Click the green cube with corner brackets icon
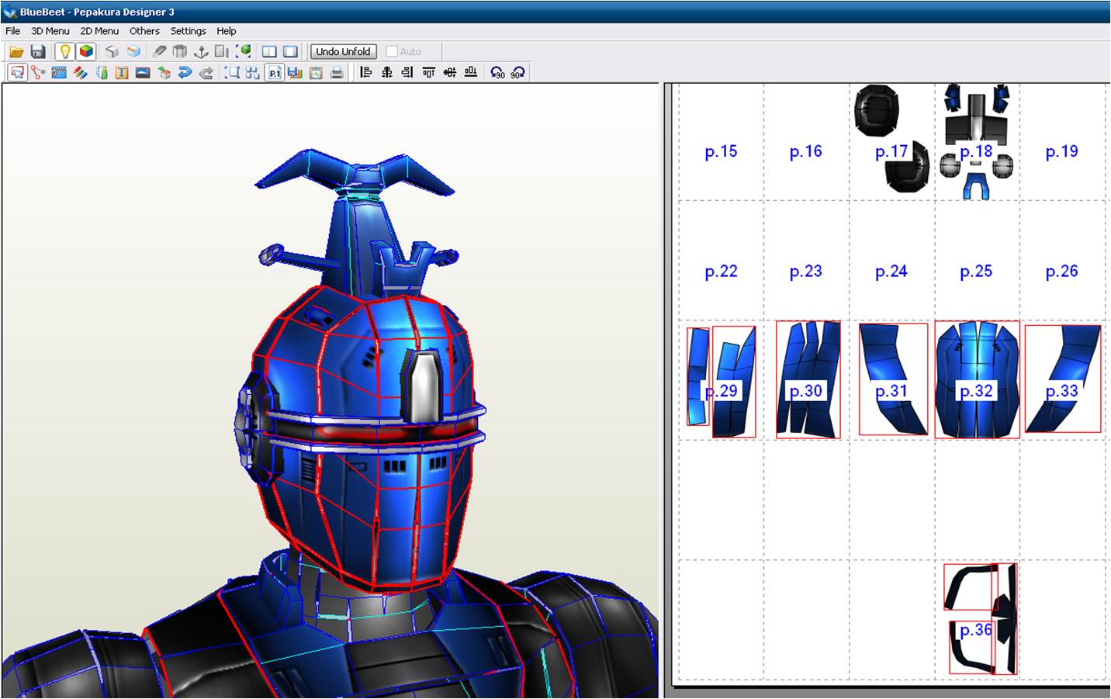 pyautogui.click(x=244, y=52)
